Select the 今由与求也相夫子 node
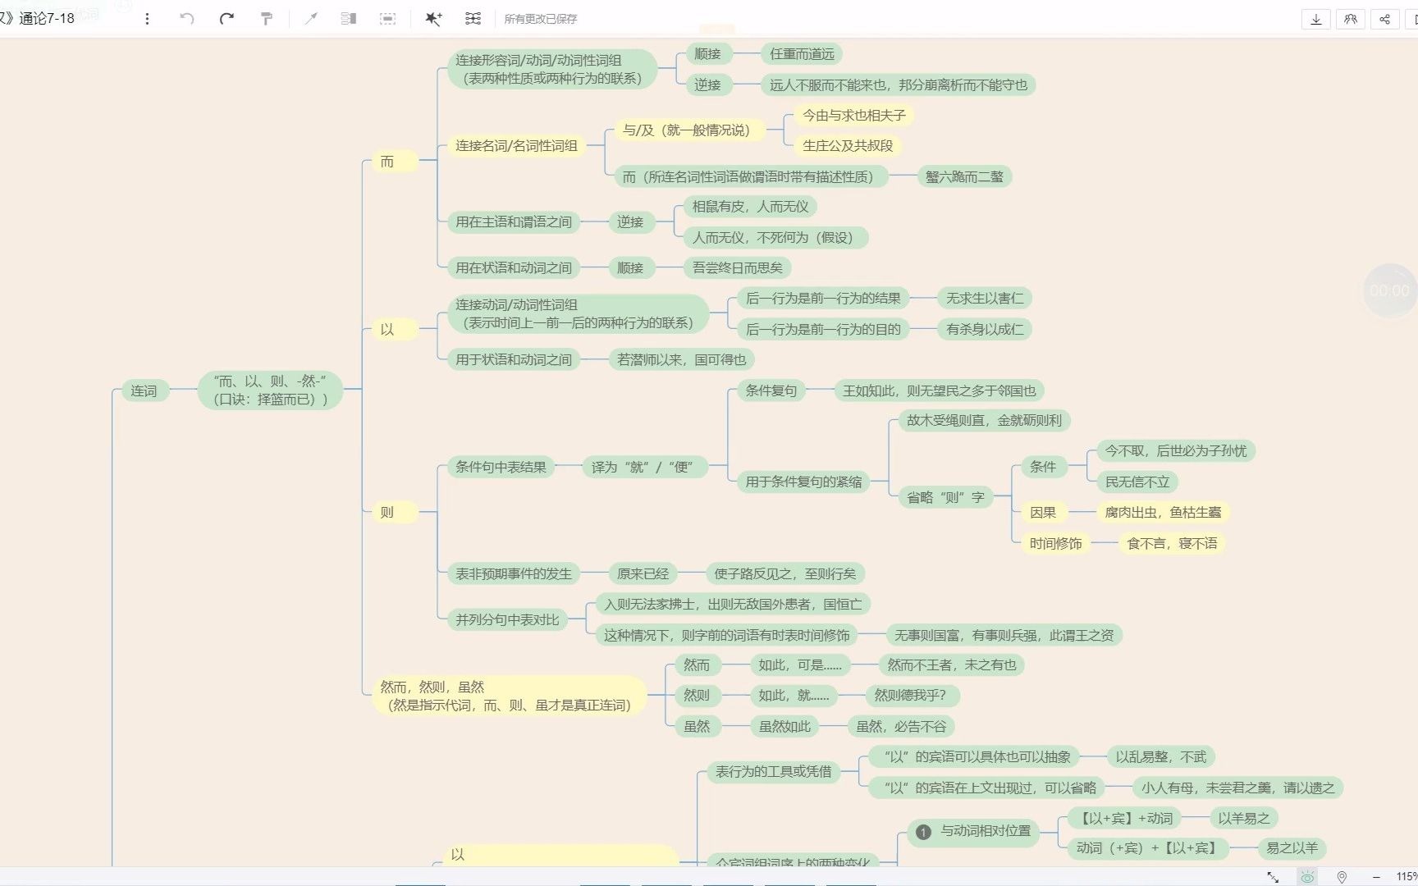The width and height of the screenshot is (1418, 886). pos(853,116)
